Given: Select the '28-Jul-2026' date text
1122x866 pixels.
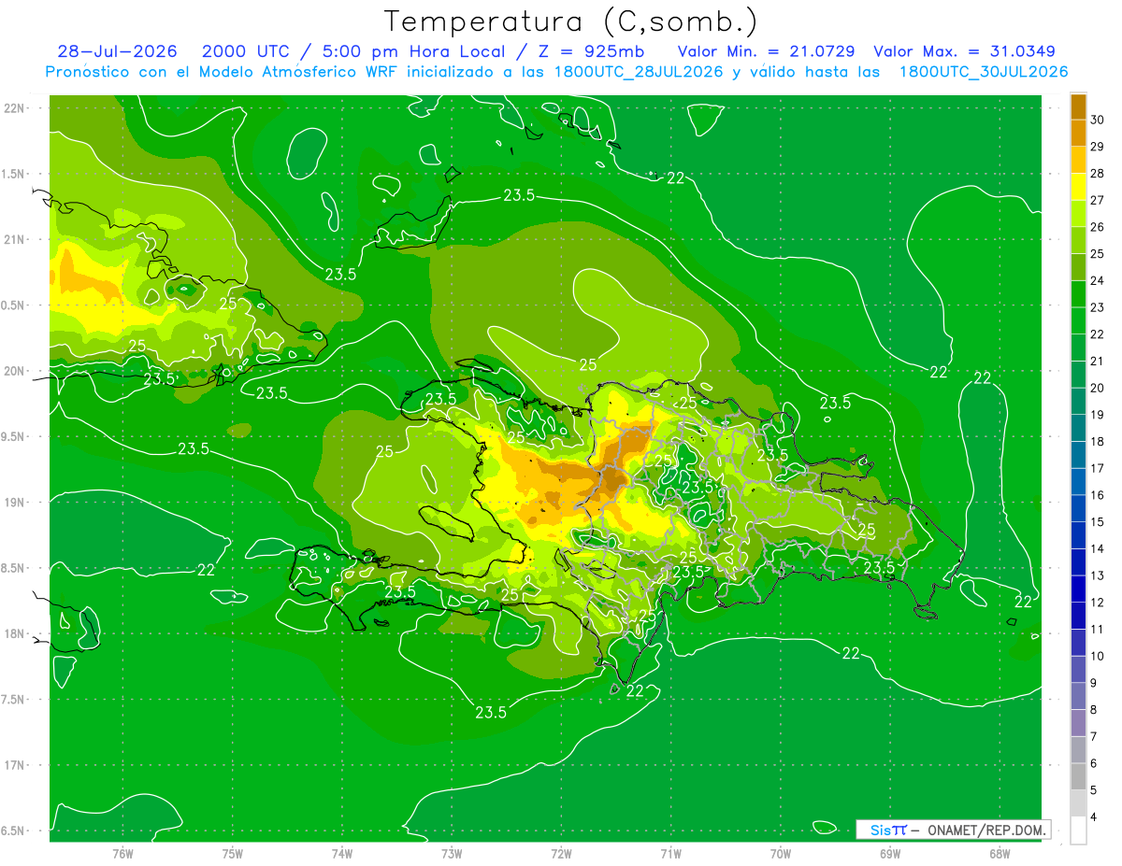Looking at the screenshot, I should pos(117,51).
